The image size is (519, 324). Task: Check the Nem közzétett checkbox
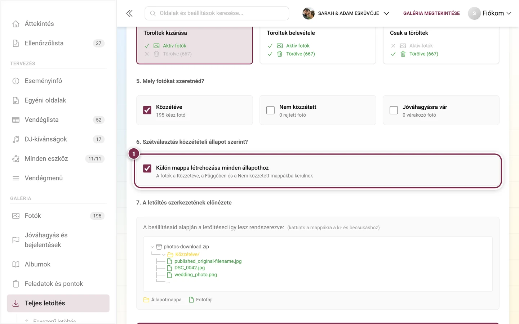coord(270,110)
